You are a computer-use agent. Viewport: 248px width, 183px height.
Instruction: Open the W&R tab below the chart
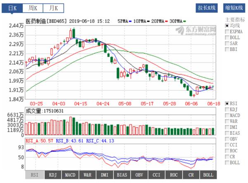[x=88, y=175]
